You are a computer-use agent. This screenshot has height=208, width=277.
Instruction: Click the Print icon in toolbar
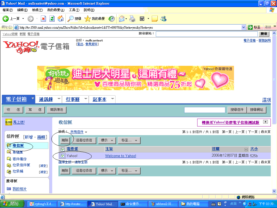132,19
